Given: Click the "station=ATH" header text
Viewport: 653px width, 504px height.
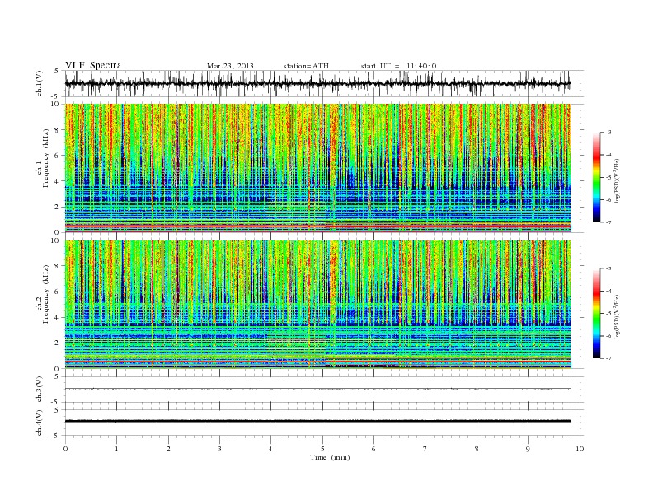Looking at the screenshot, I should pyautogui.click(x=306, y=66).
